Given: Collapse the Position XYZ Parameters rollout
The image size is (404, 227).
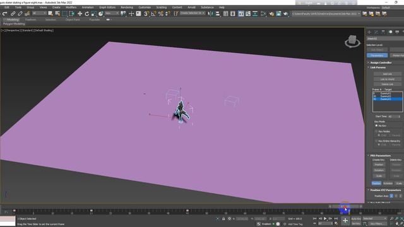Looking at the screenshot, I should tap(386, 190).
